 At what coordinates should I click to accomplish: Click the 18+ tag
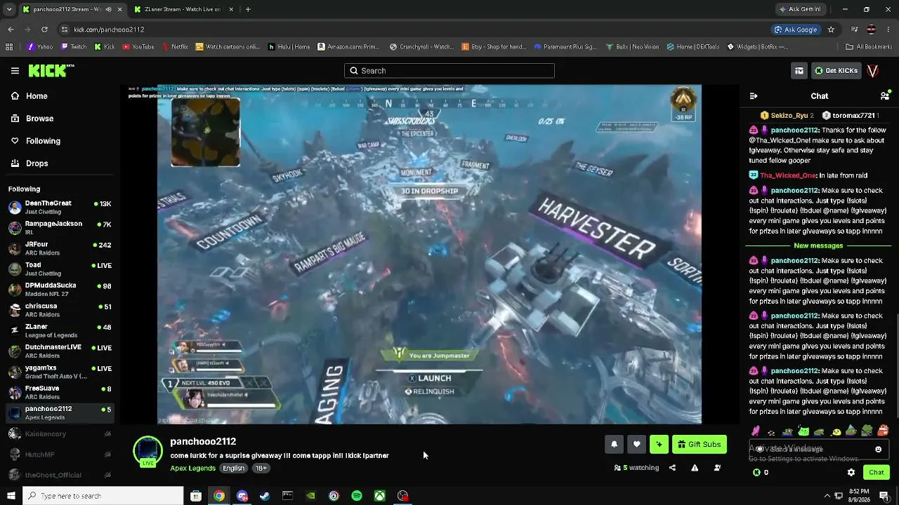click(261, 469)
